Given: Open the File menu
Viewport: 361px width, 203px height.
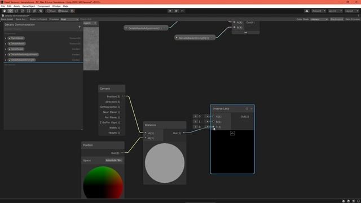Looking at the screenshot, I should pos(3,6).
